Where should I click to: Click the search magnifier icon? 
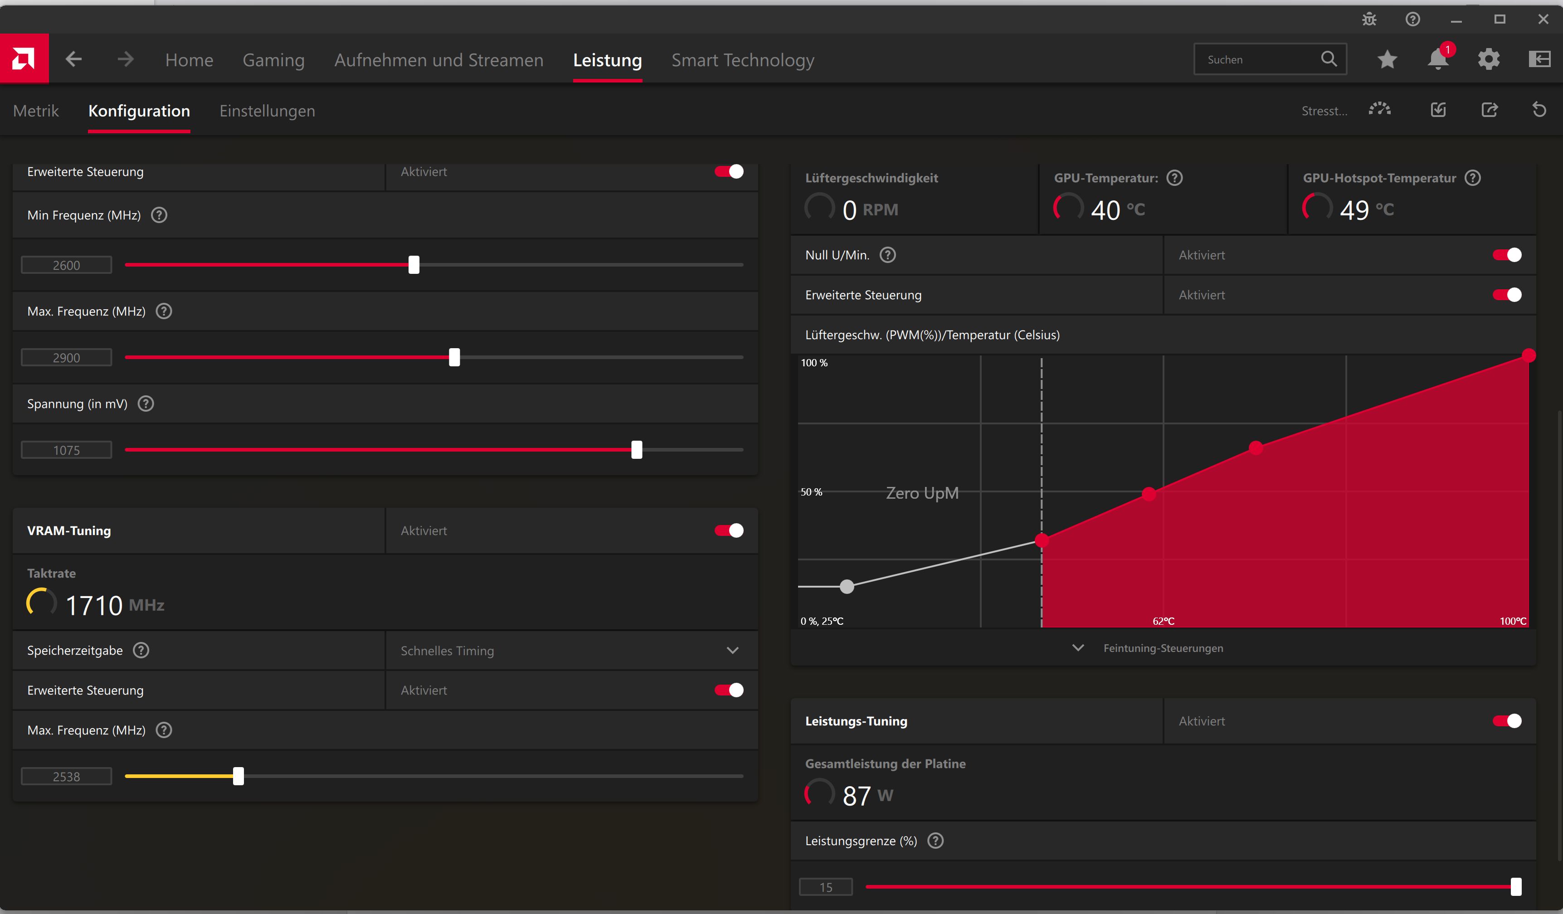coord(1329,59)
